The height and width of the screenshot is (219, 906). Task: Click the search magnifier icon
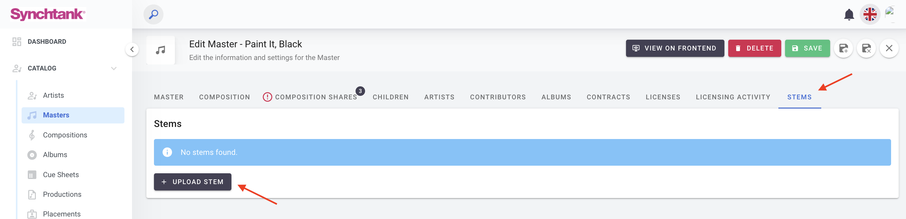pyautogui.click(x=153, y=14)
